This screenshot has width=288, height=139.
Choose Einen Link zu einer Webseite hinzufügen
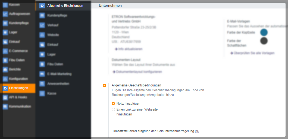113,109
